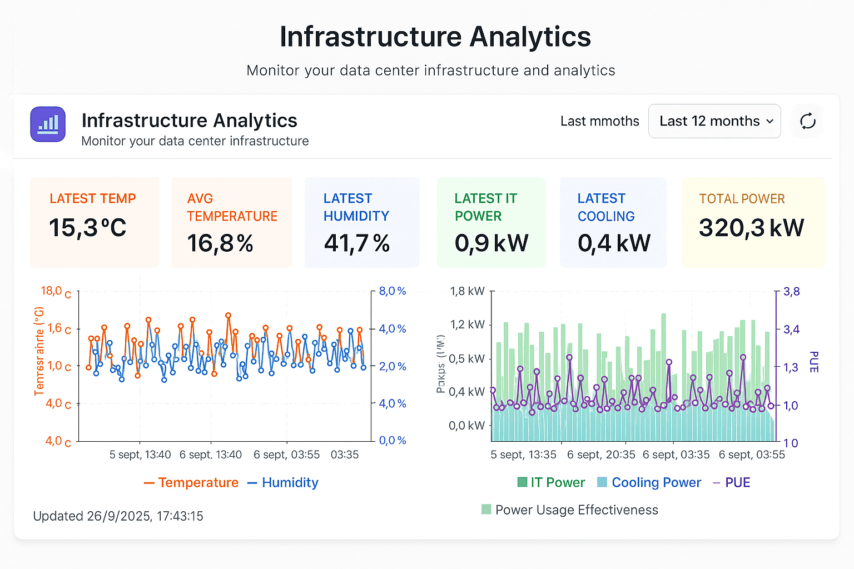
Task: Open the Last 12 months dropdown
Action: coord(714,121)
